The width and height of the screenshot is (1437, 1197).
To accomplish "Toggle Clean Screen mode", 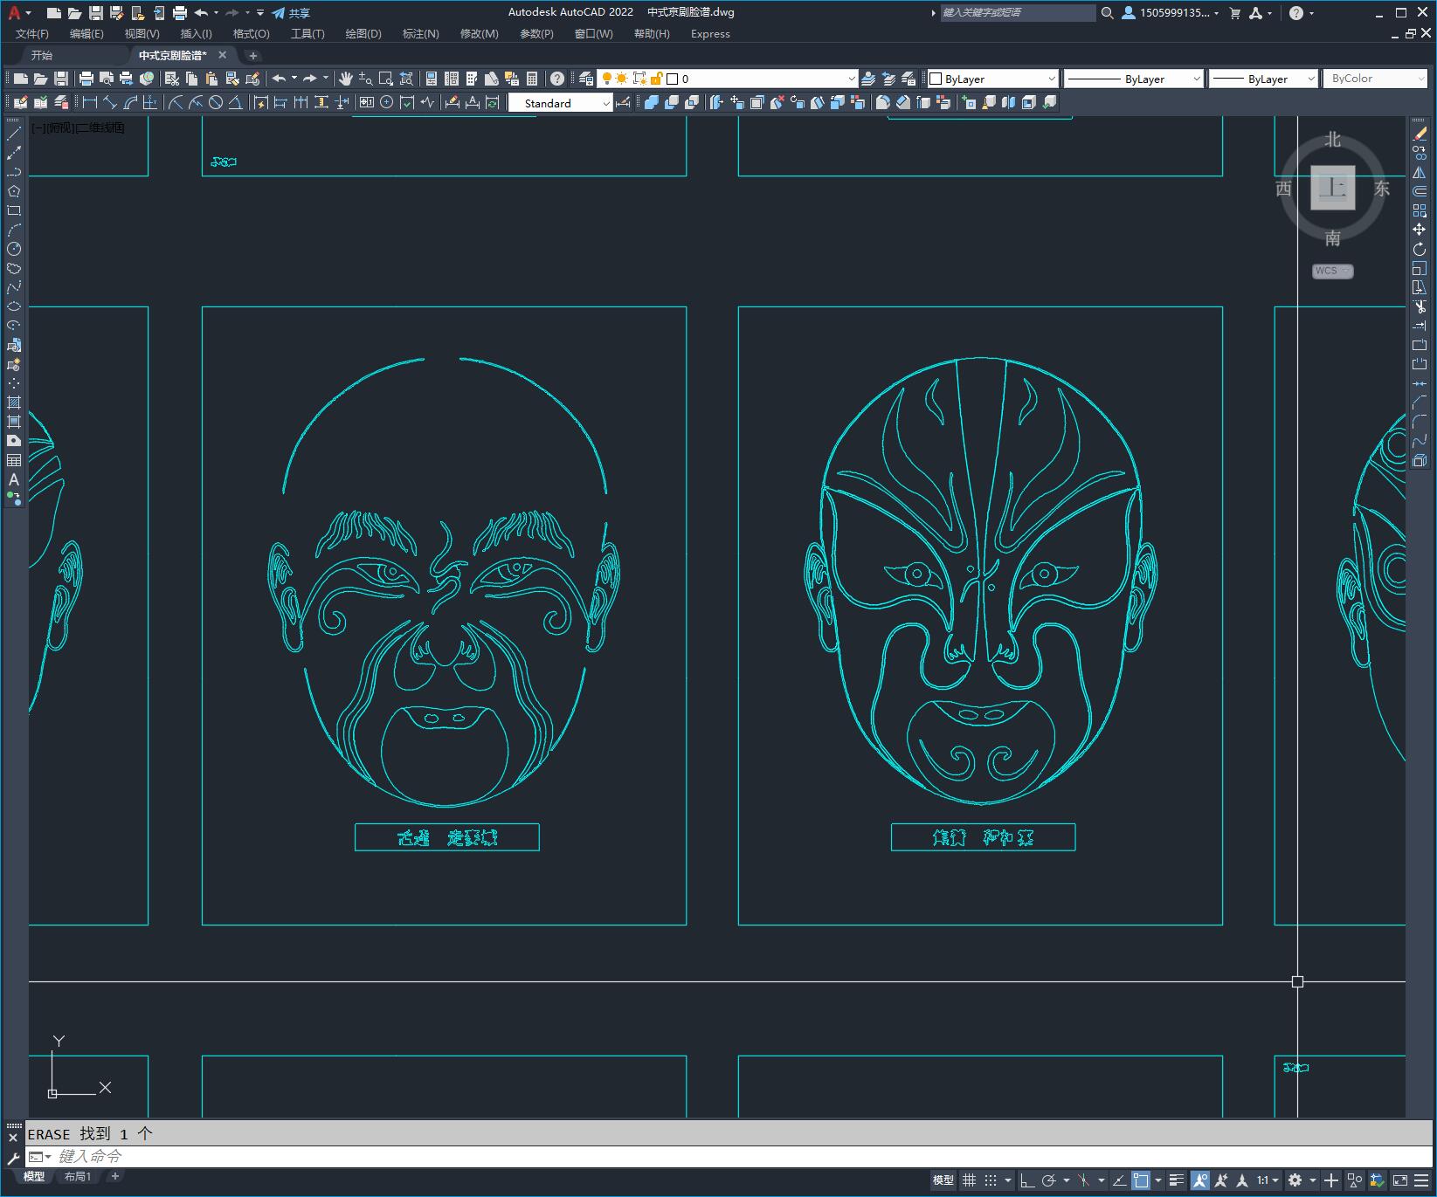I will [x=1400, y=1180].
